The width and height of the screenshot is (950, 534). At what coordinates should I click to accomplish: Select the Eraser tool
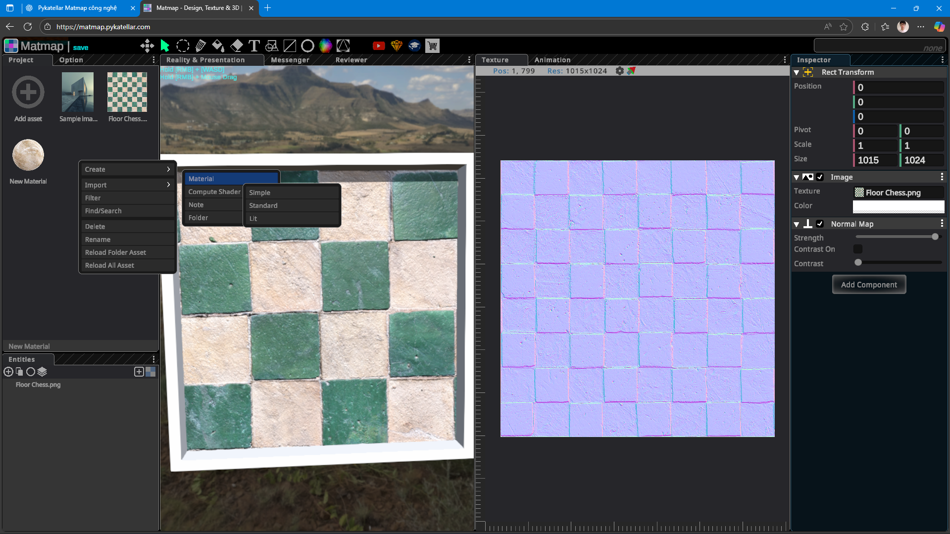[237, 46]
